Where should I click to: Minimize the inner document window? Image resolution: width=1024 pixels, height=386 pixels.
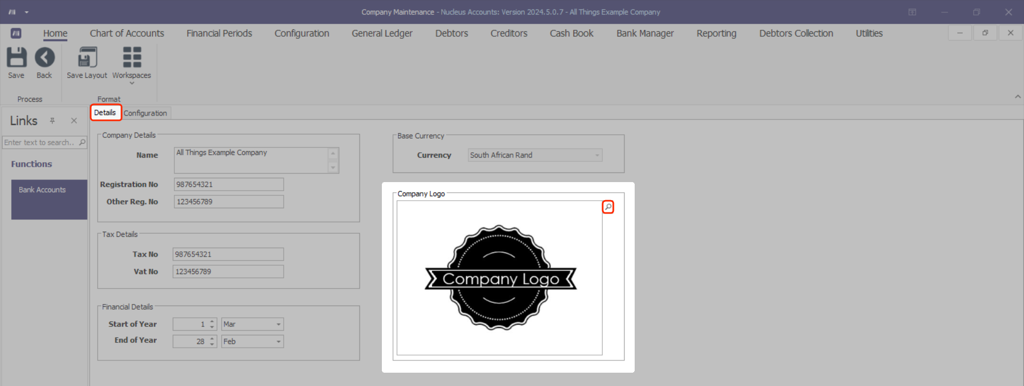(x=960, y=33)
